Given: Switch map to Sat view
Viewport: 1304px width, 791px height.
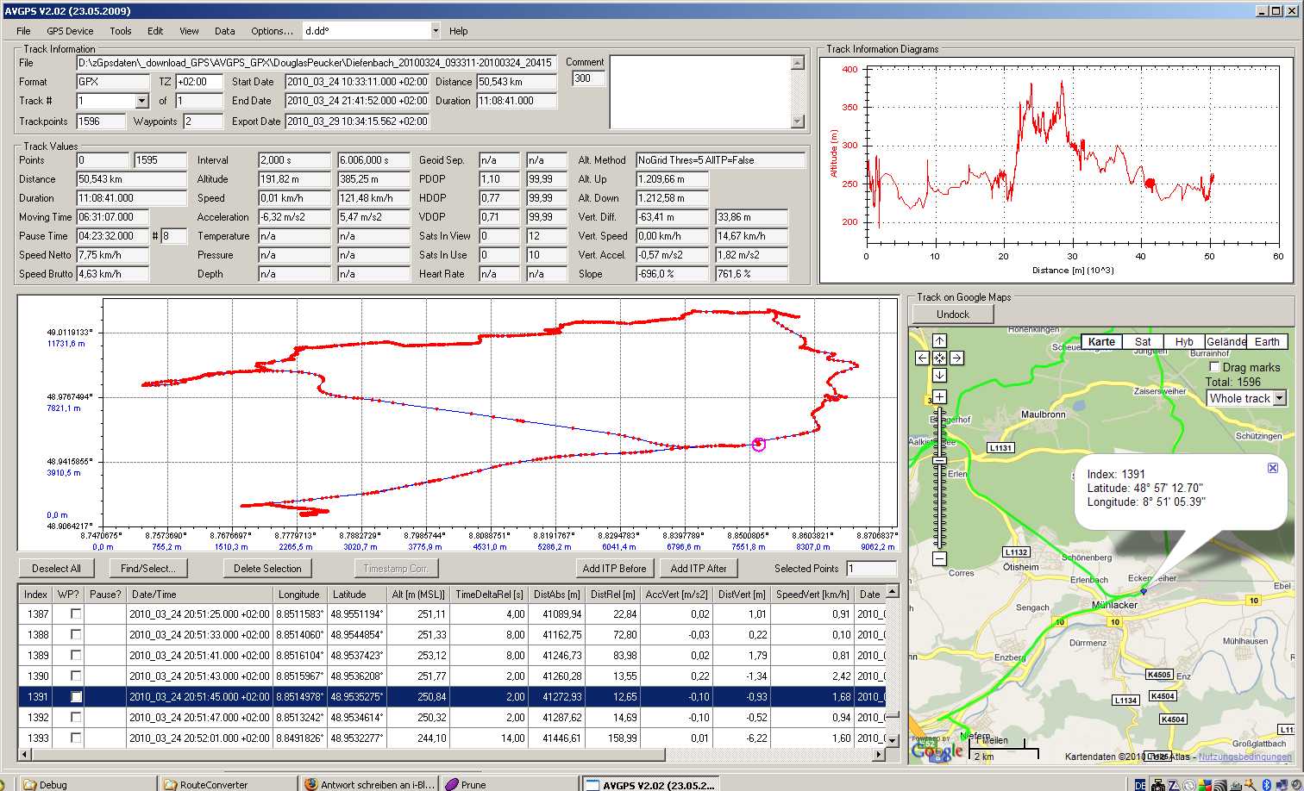Looking at the screenshot, I should pyautogui.click(x=1143, y=341).
